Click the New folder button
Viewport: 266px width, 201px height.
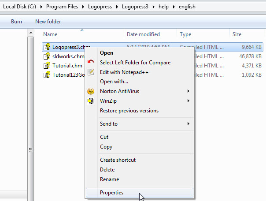click(x=48, y=22)
